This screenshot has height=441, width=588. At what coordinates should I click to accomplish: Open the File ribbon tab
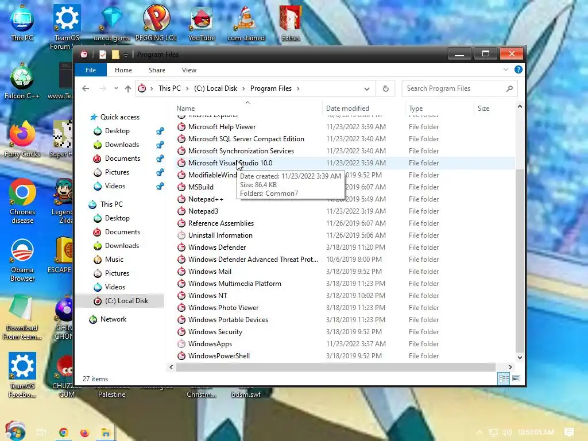91,70
